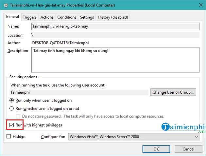Image resolution: width=206 pixels, height=156 pixels.
Task: Open the Triggers tab
Action: pyautogui.click(x=30, y=17)
